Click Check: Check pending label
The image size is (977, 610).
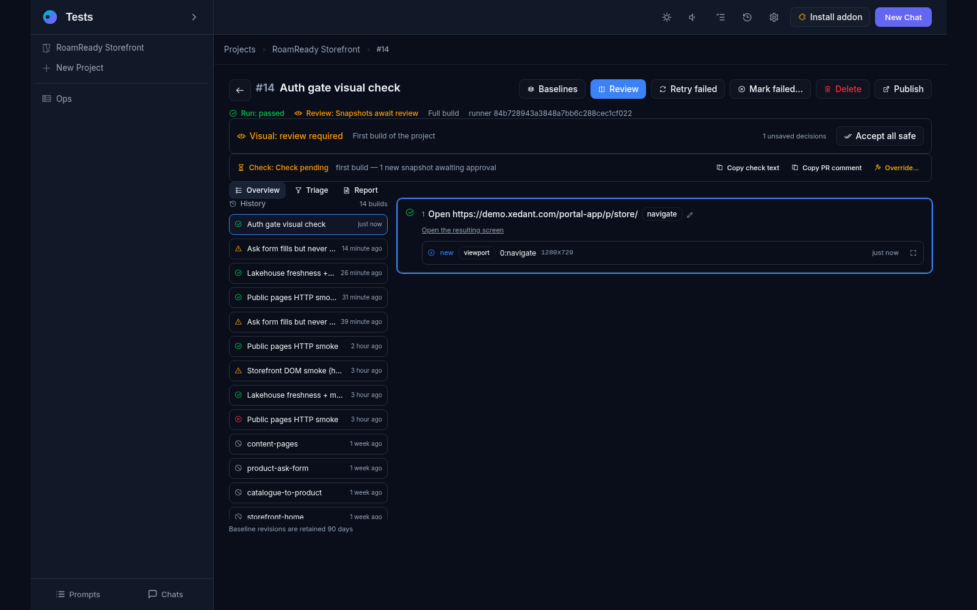(x=283, y=168)
